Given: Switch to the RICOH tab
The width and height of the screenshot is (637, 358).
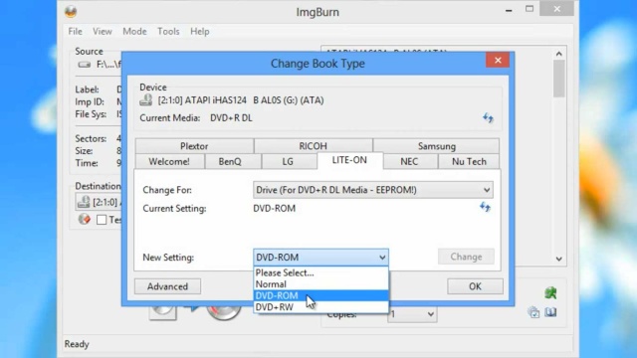Looking at the screenshot, I should pos(313,146).
